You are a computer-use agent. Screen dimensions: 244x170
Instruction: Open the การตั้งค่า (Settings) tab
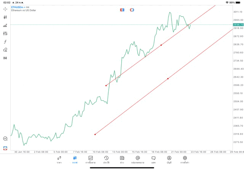(185, 160)
